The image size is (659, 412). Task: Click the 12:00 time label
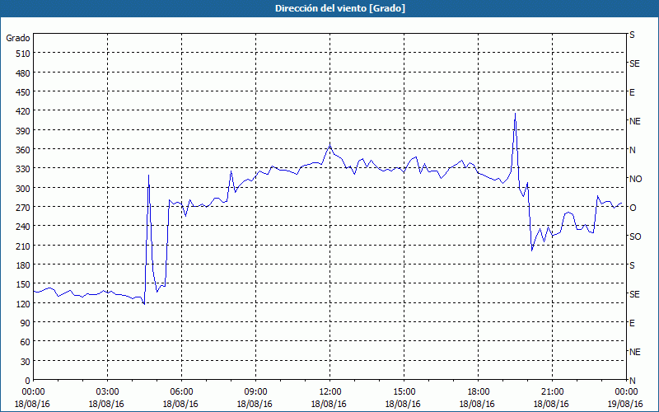pyautogui.click(x=329, y=392)
